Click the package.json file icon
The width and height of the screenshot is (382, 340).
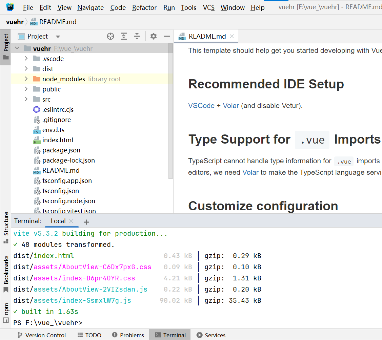coord(37,150)
